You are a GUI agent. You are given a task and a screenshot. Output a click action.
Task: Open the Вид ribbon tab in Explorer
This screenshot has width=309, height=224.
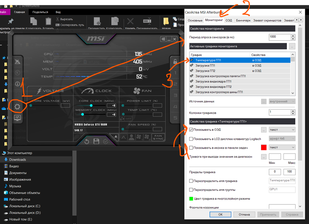pyautogui.click(x=58, y=12)
